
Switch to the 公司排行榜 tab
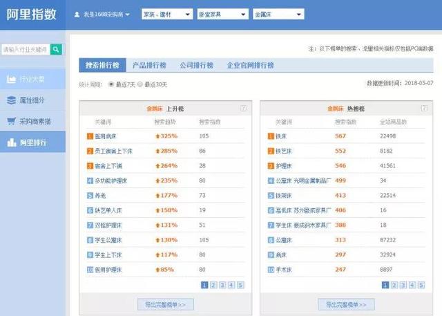[196, 66]
